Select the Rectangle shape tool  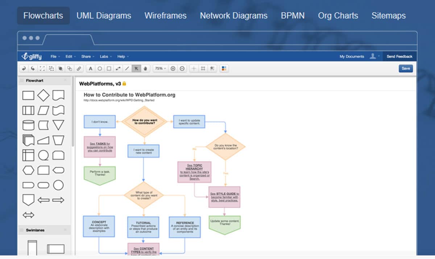pos(109,68)
